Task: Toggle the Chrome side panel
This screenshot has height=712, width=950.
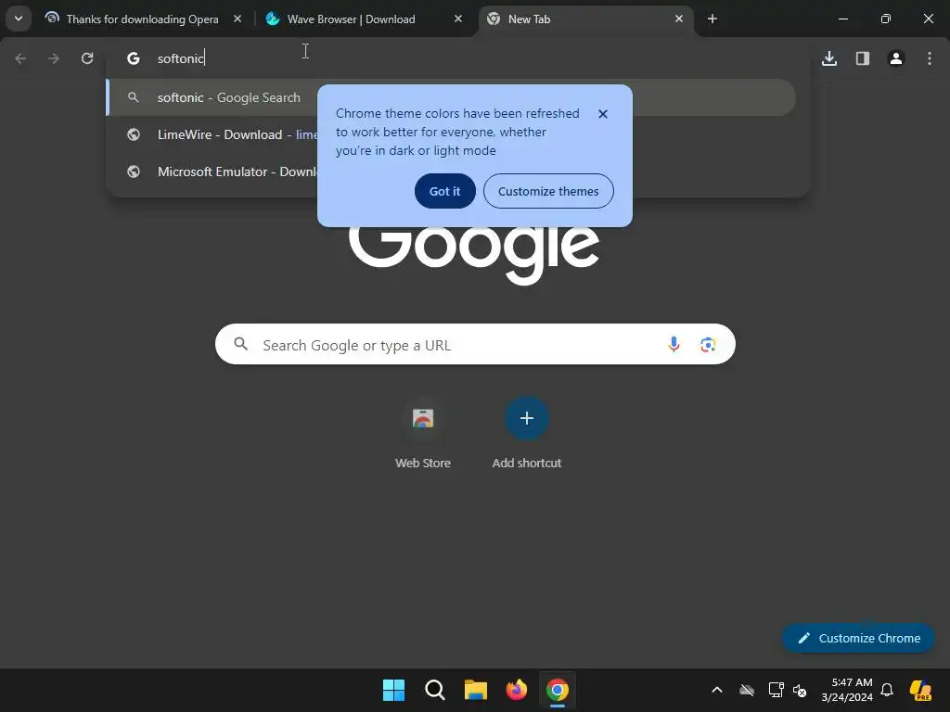Action: (863, 58)
